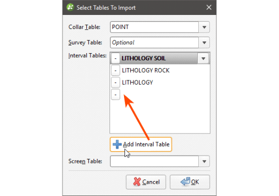Click the Cancel button

146,182
